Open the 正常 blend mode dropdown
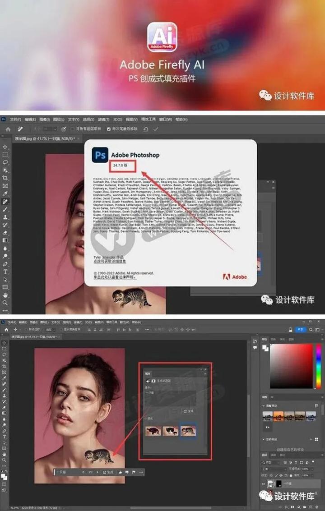 (x=274, y=470)
